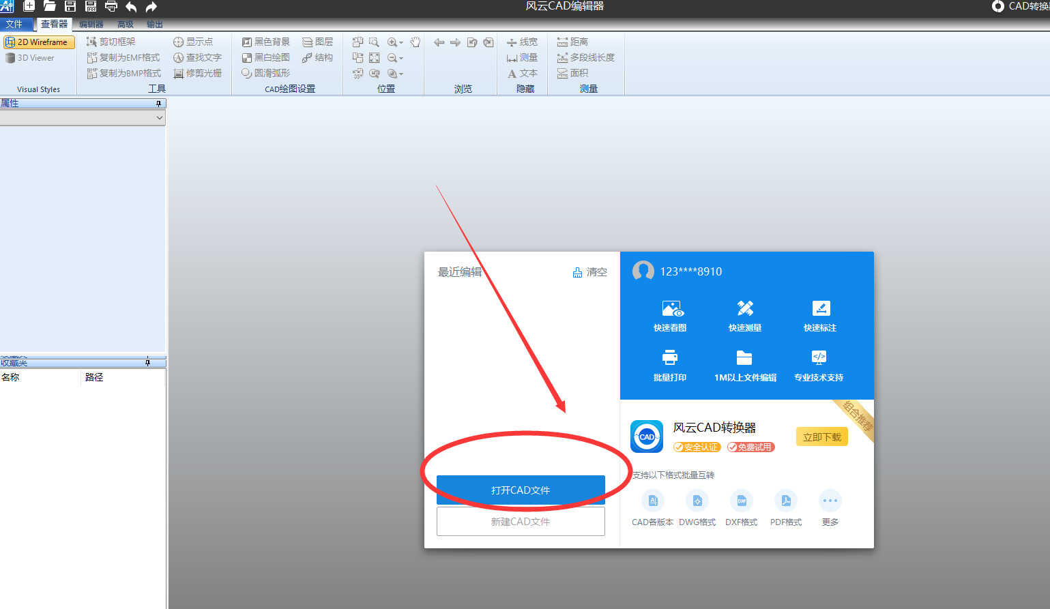Click the 名称 column header
Image resolution: width=1050 pixels, height=609 pixels.
(40, 377)
